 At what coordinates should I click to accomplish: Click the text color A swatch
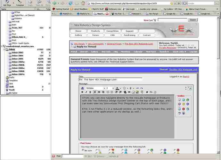(x=117, y=88)
